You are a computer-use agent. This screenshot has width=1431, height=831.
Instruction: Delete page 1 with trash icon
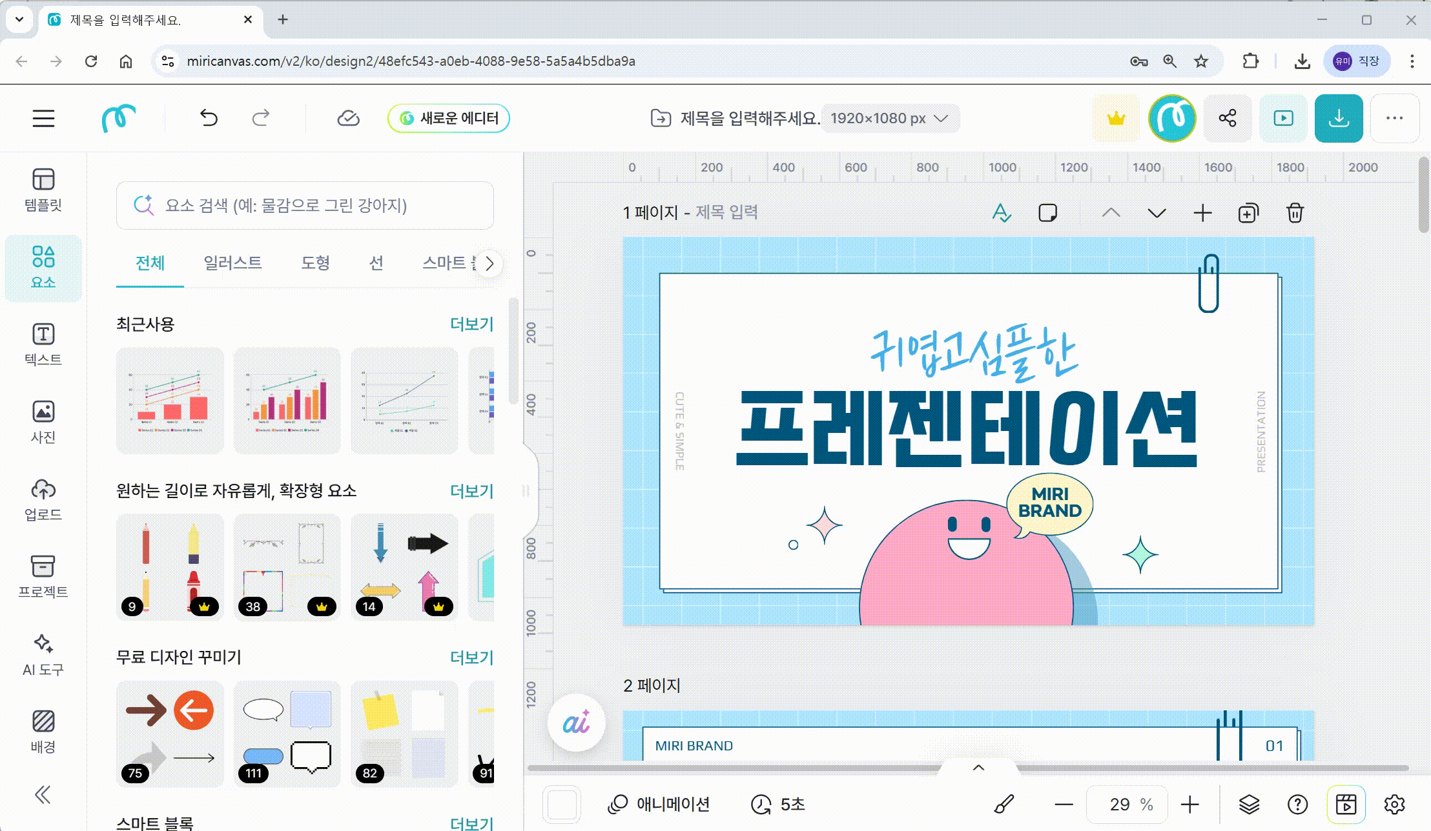point(1295,213)
